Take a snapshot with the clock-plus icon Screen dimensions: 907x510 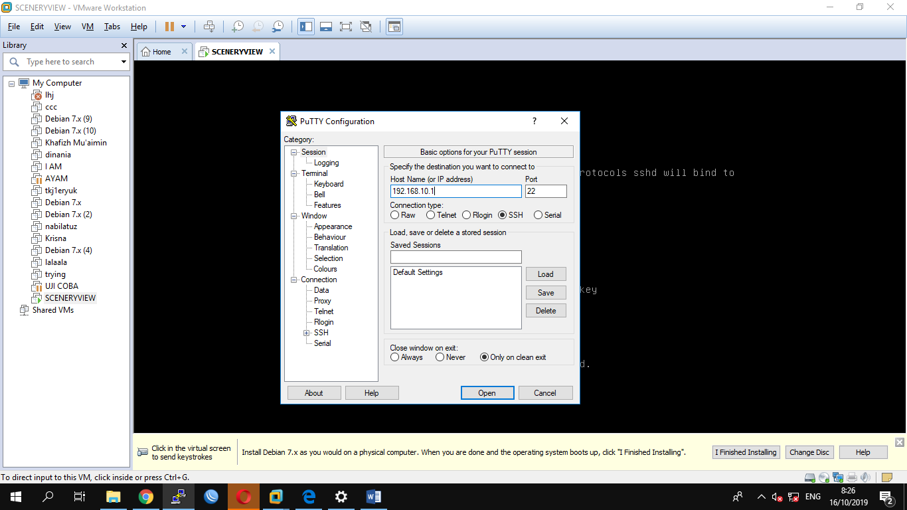[237, 27]
